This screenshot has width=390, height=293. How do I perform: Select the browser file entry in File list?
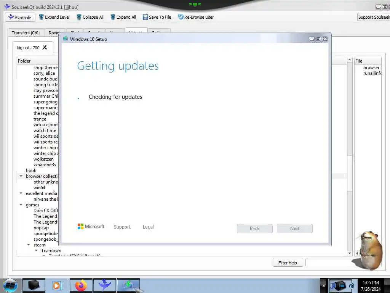coord(372,68)
